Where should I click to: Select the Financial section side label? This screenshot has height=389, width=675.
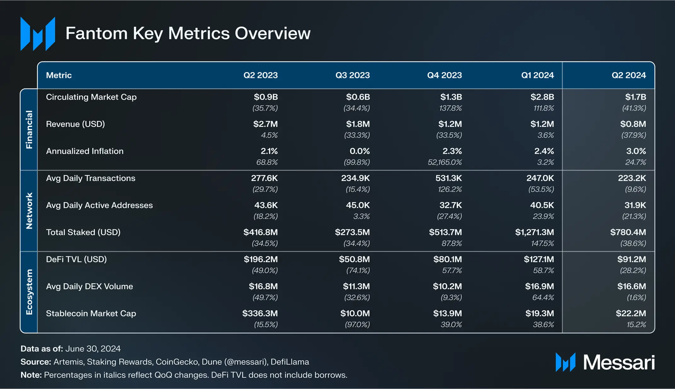tap(29, 129)
